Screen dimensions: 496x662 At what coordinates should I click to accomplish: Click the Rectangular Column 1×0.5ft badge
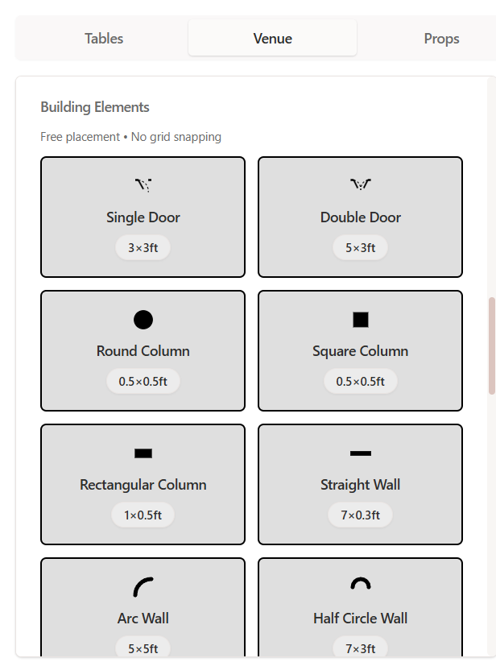[x=143, y=515]
